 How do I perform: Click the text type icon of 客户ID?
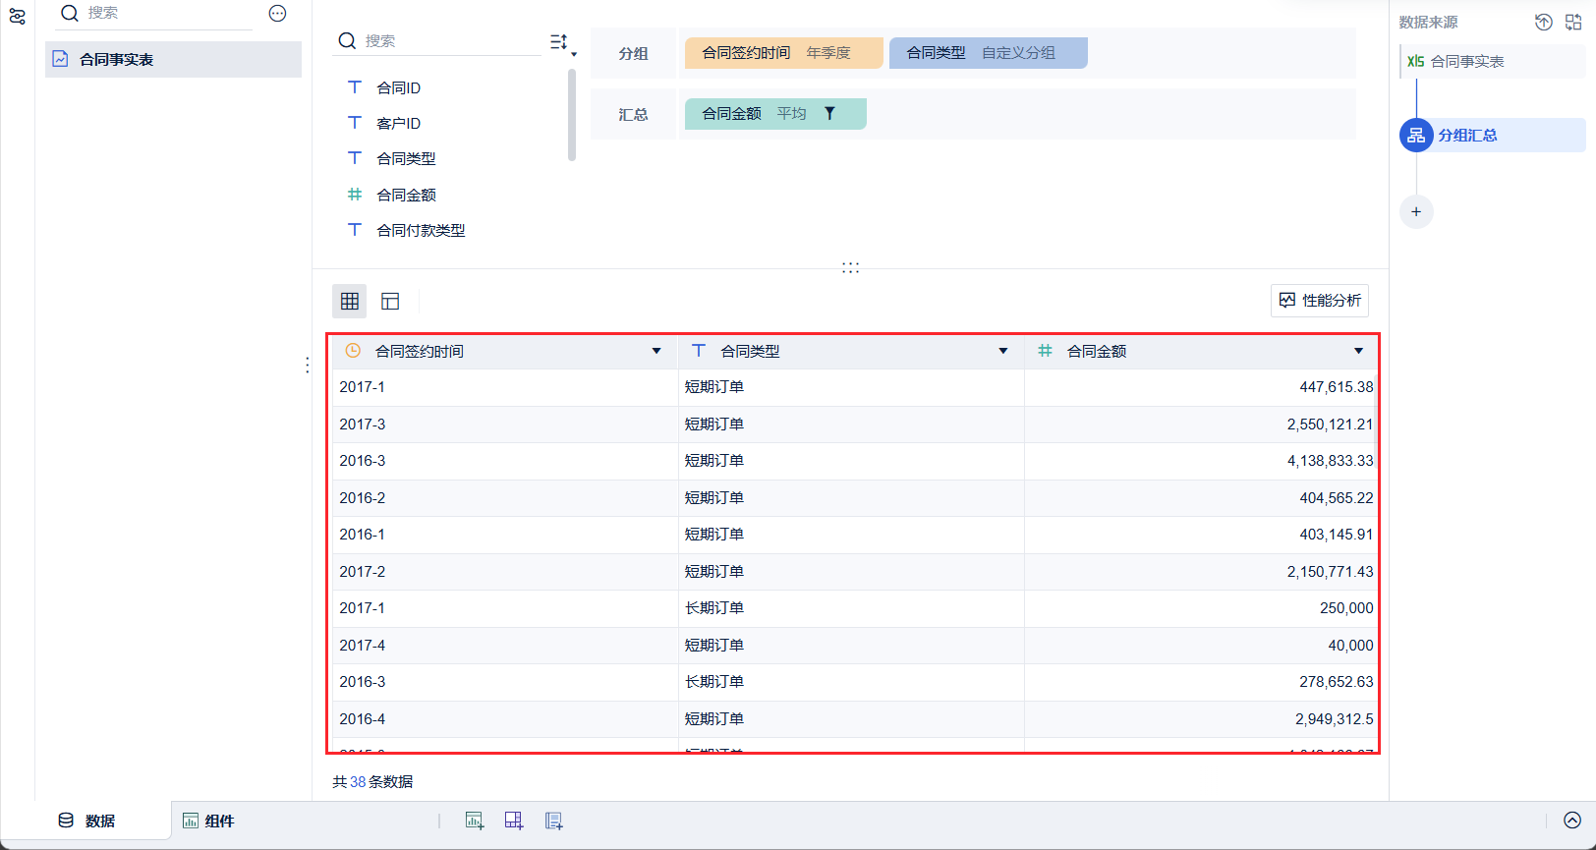point(355,123)
